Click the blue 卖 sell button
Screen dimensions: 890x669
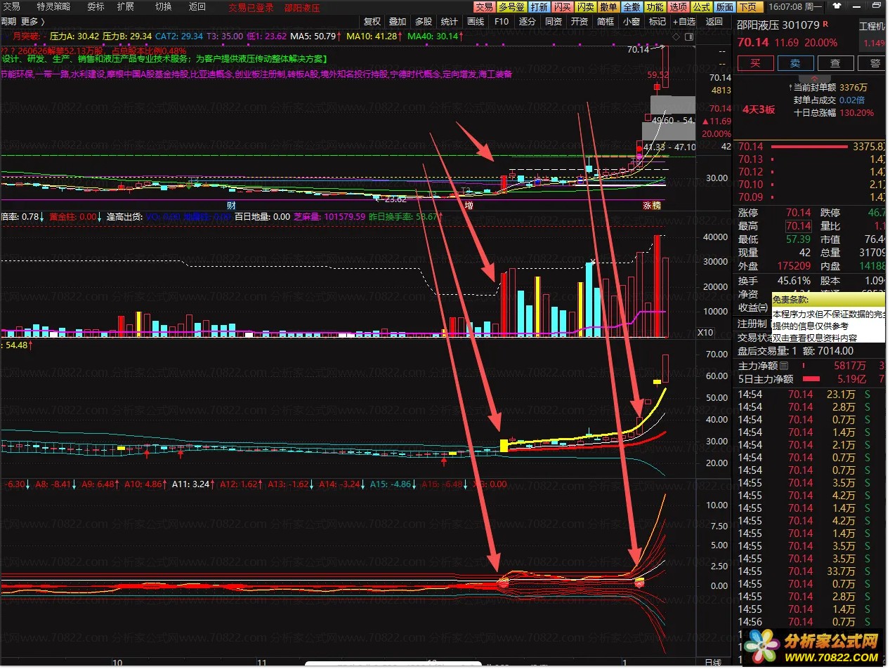click(795, 63)
